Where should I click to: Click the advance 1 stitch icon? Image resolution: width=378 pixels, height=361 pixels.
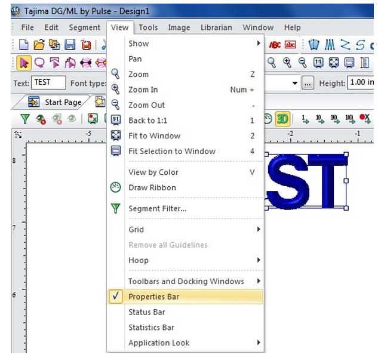[305, 119]
